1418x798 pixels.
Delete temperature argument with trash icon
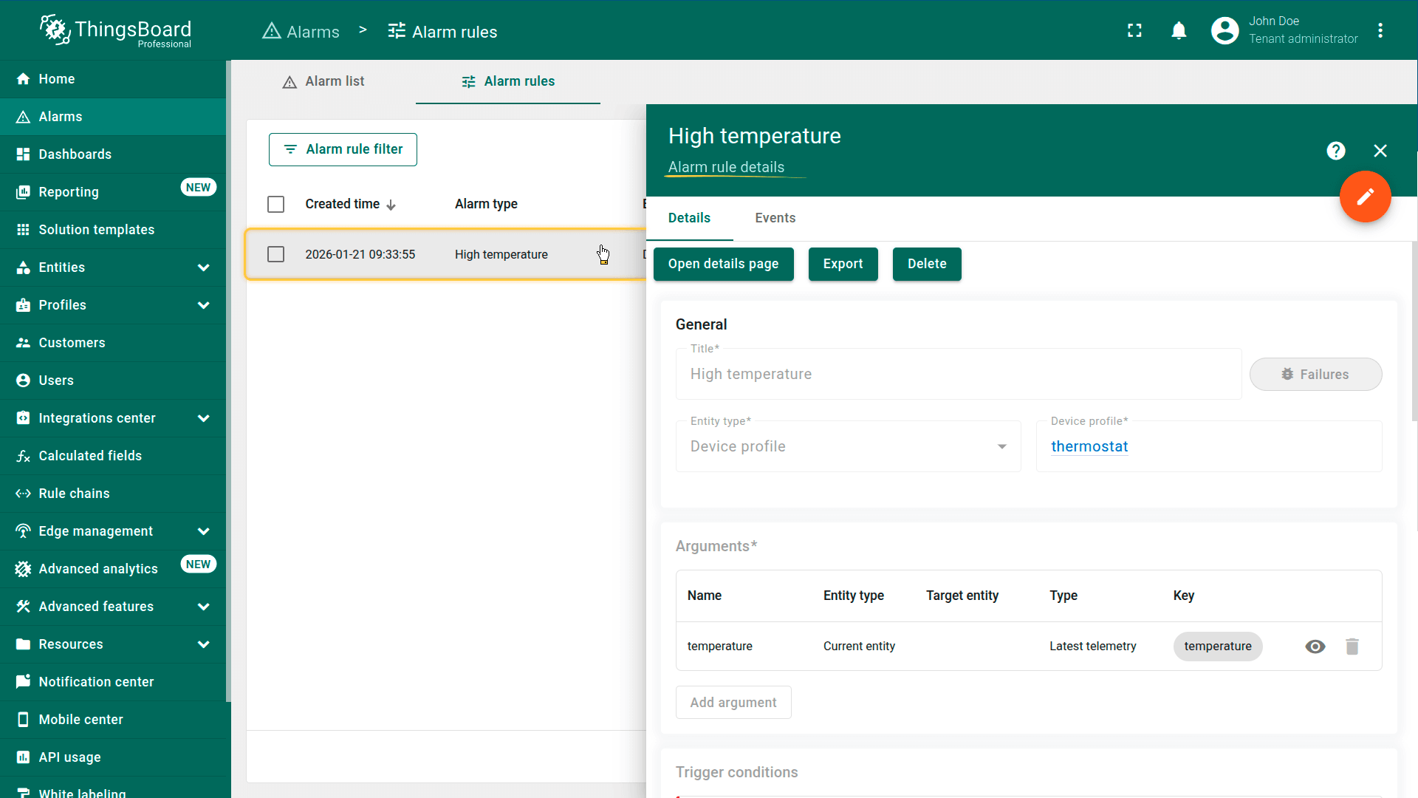pos(1352,647)
